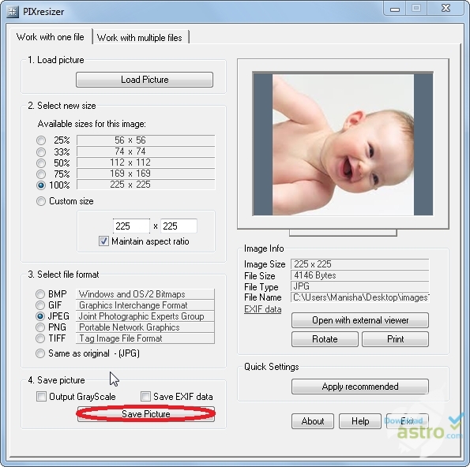The height and width of the screenshot is (467, 470).
Task: Click Open with external viewer button
Action: click(360, 320)
